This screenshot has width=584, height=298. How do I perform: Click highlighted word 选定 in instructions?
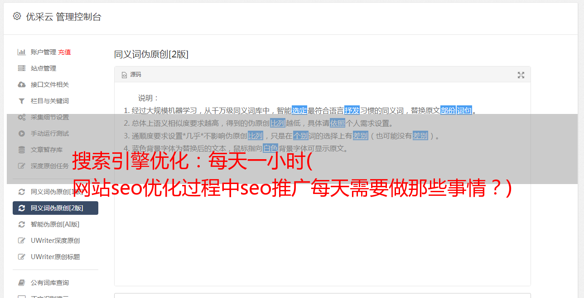299,110
